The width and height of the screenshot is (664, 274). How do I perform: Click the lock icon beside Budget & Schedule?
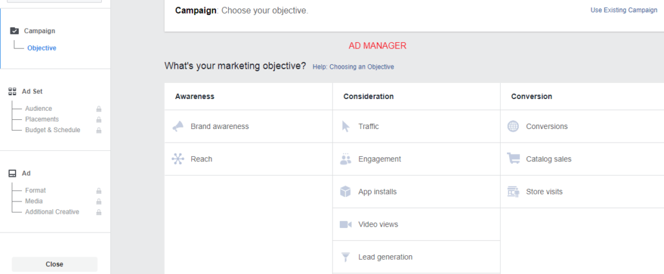(99, 130)
